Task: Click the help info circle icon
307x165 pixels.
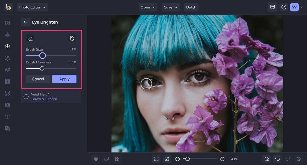Action: coord(26,97)
